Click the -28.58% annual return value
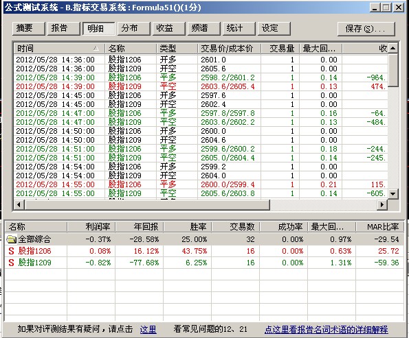The height and width of the screenshot is (338, 409). 144,239
